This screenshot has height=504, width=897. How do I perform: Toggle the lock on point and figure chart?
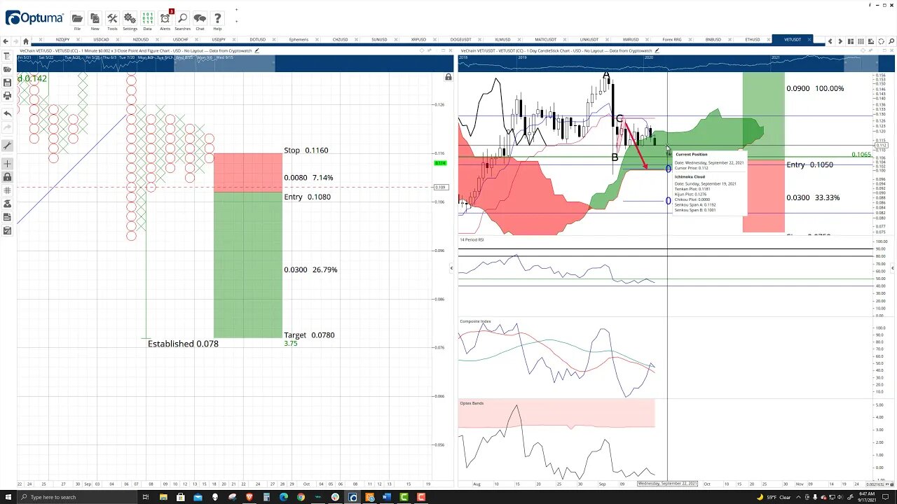coord(448,77)
